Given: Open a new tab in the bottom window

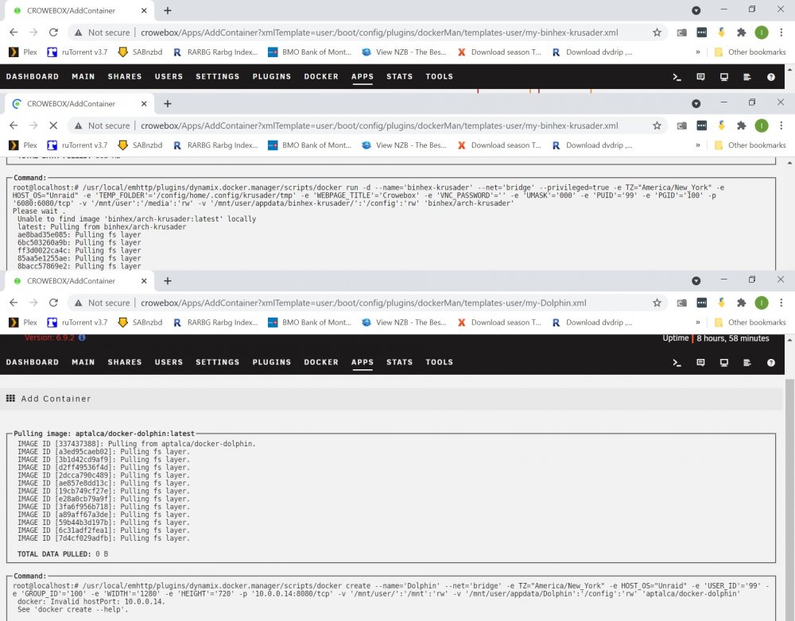Looking at the screenshot, I should (168, 281).
